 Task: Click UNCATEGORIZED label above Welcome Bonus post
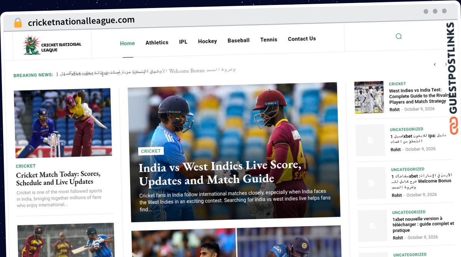[408, 169]
